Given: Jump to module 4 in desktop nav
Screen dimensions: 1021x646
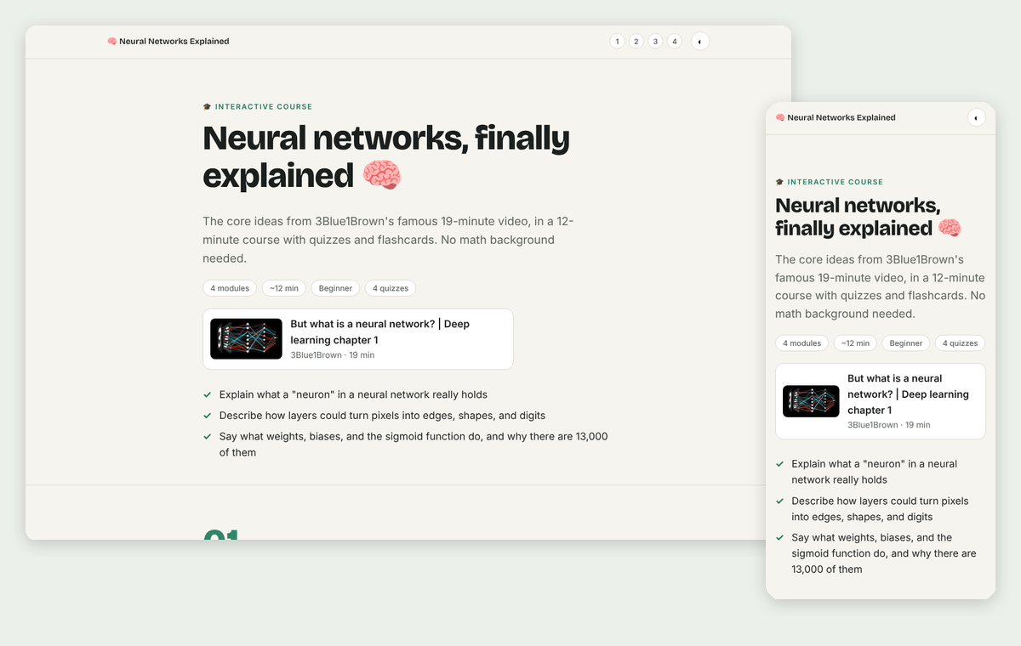Looking at the screenshot, I should click(x=675, y=41).
